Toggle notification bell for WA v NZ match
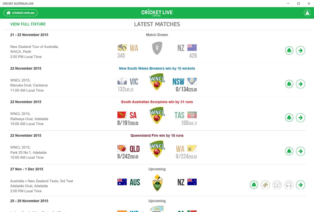The width and height of the screenshot is (314, 212). [289, 51]
